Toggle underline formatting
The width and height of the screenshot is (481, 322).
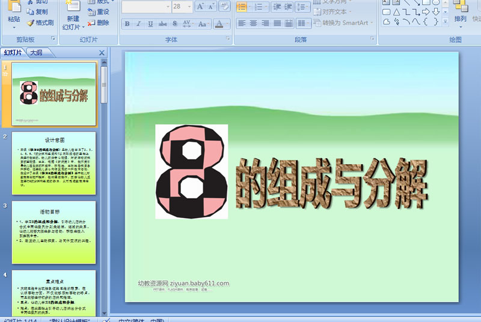coord(150,23)
